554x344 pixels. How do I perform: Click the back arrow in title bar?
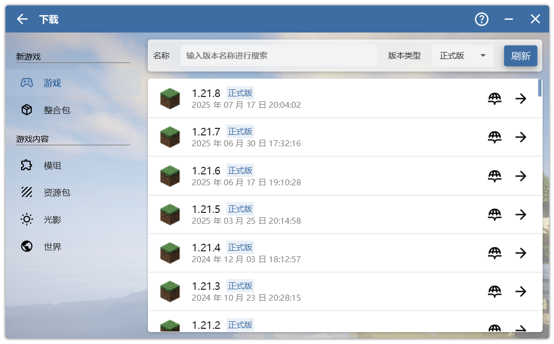(x=22, y=20)
